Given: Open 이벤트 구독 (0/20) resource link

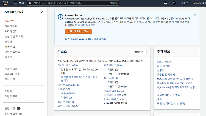Looking at the screenshot, I should 68,106.
